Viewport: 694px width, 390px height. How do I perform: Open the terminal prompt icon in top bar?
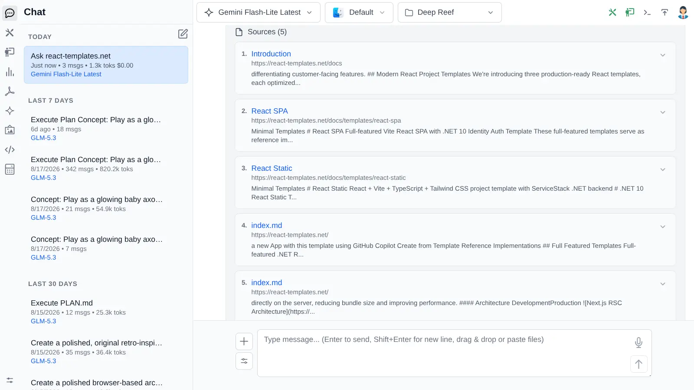coord(647,12)
